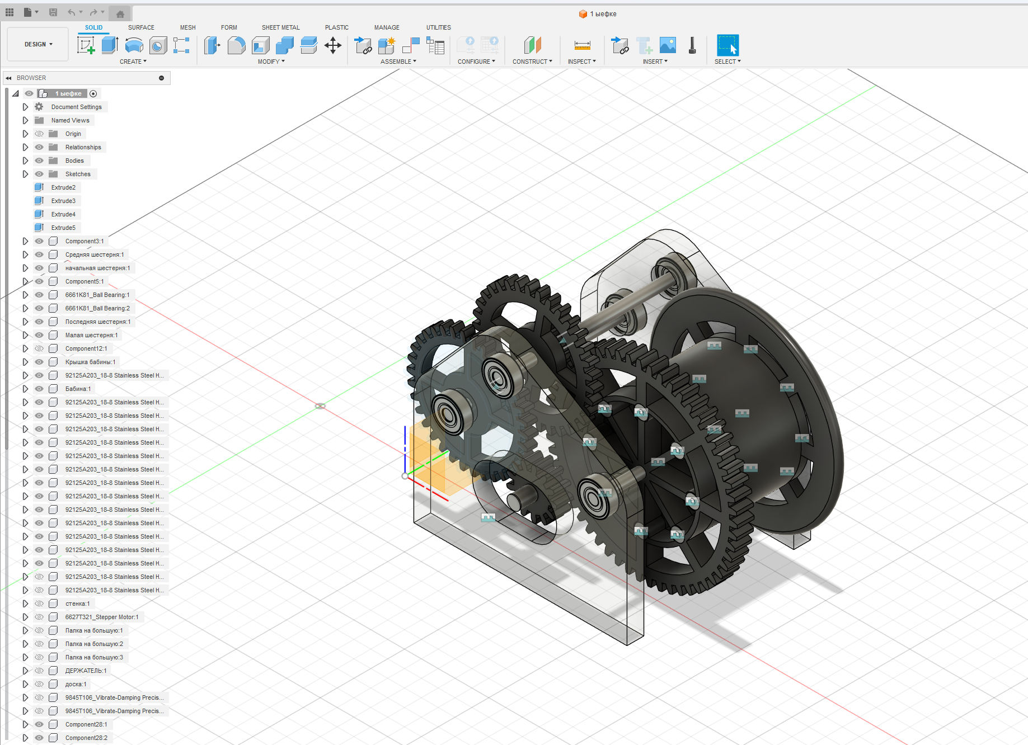Expand the 6661K81_Ball Bearing:1 node
Image resolution: width=1028 pixels, height=745 pixels.
point(25,295)
